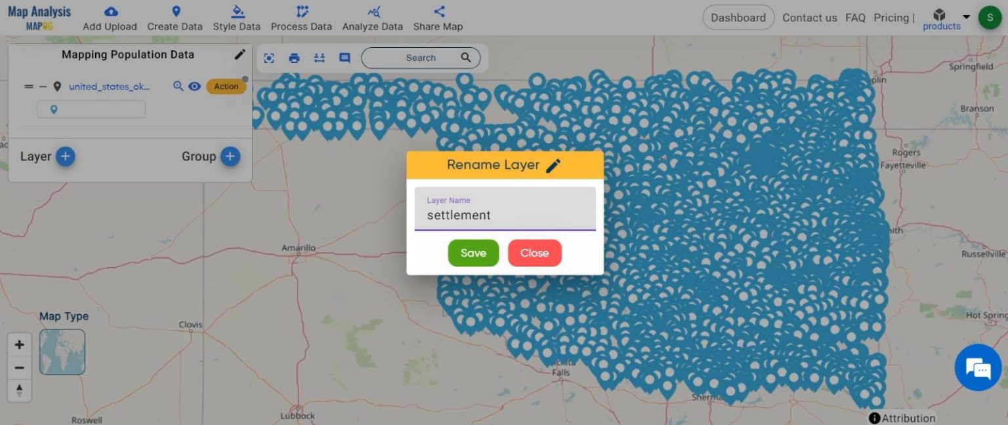Click the Map Analysis MAPOG logo
This screenshot has height=425, width=1008.
[39, 18]
